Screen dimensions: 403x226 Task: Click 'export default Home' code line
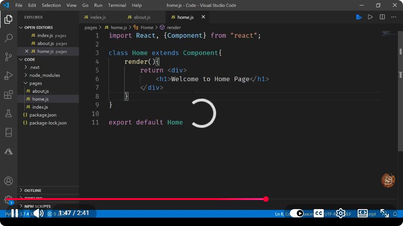[x=146, y=122]
